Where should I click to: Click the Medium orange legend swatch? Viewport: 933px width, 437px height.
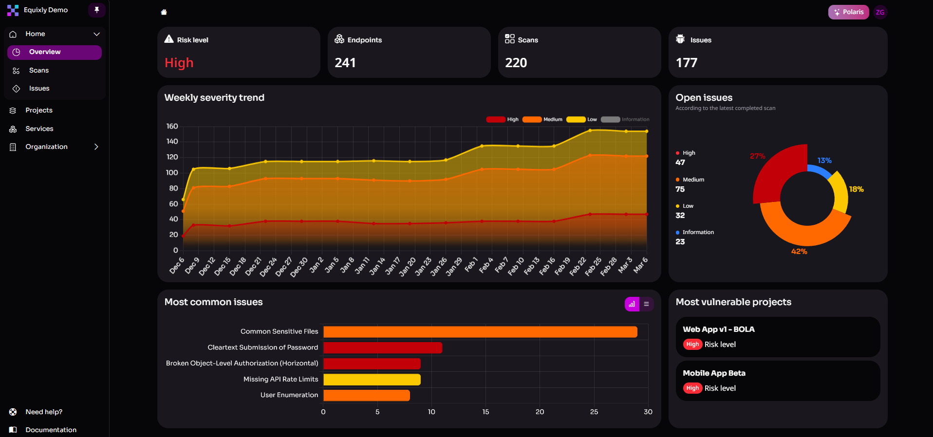click(x=532, y=120)
